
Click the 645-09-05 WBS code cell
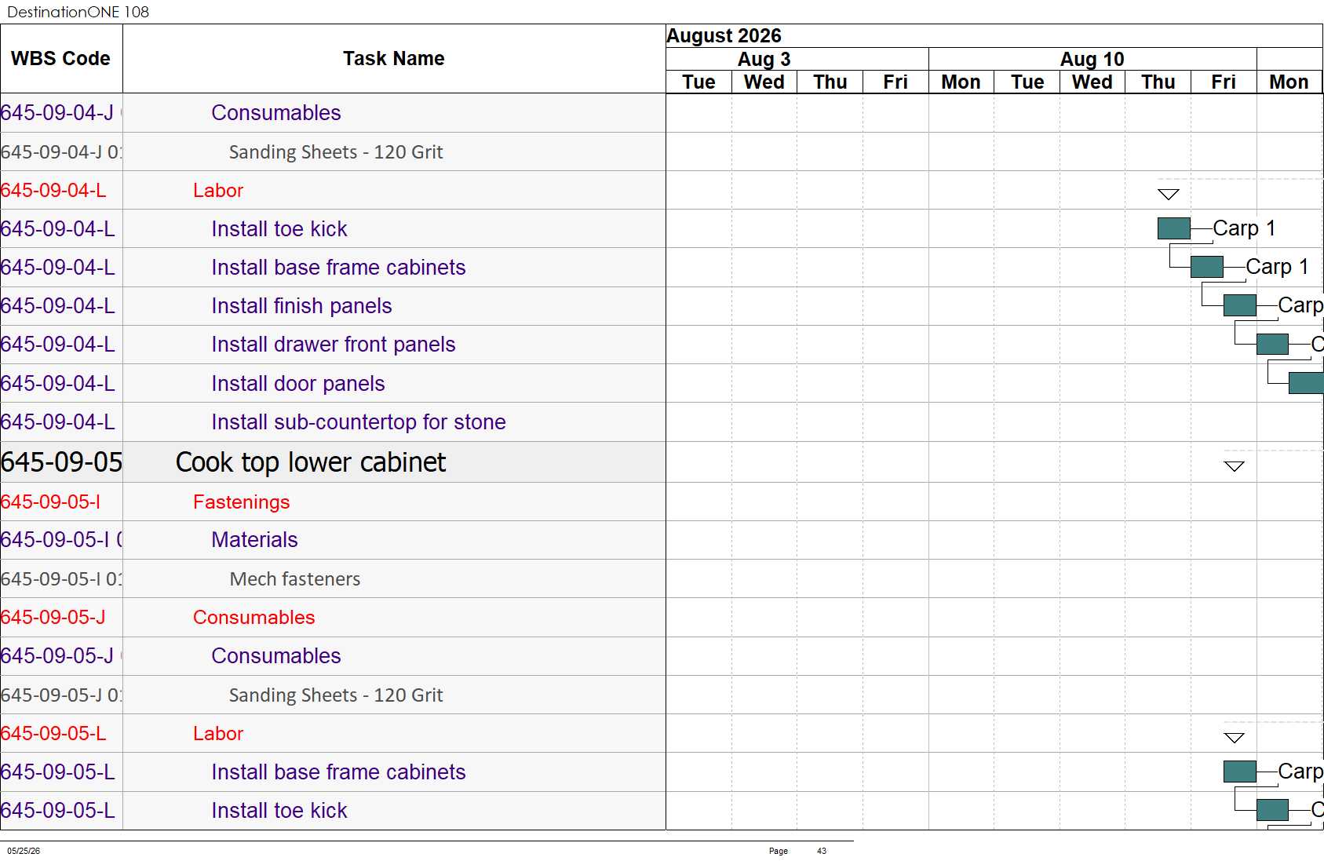(x=61, y=462)
